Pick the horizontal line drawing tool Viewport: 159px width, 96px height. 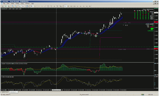click(42, 6)
